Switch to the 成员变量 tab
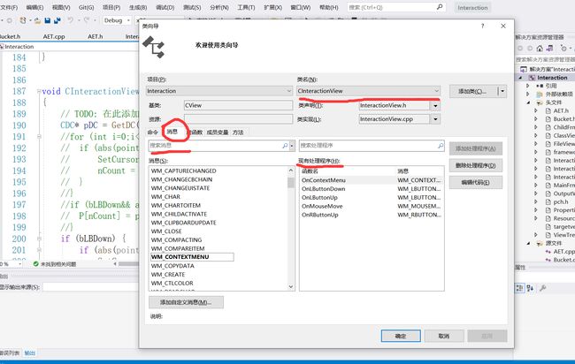575x364 pixels. [x=218, y=132]
